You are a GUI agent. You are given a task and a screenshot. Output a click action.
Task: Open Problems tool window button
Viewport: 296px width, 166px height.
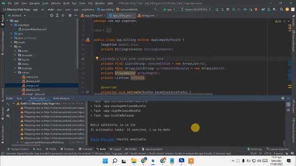[67, 149]
